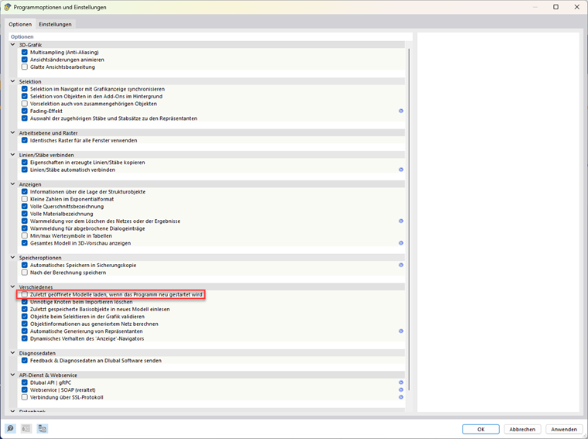This screenshot has width=588, height=439.
Task: Click blue marker icon for Warnmeldung vor dem Löschen
Action: tap(401, 221)
